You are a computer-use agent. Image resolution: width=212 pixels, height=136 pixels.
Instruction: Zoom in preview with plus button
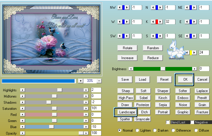81,81
